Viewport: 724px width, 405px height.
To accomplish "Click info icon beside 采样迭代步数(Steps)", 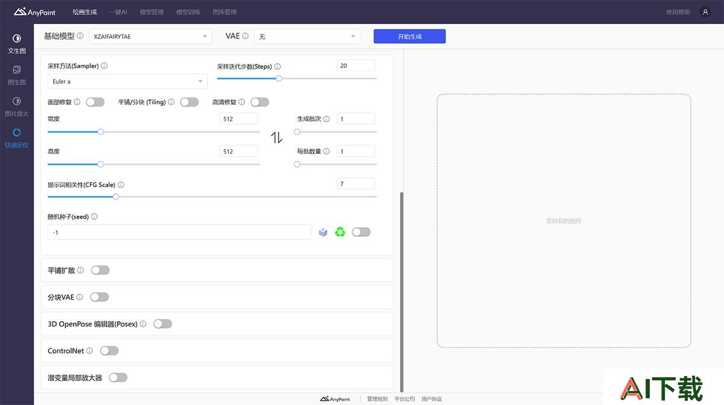I will pos(278,67).
